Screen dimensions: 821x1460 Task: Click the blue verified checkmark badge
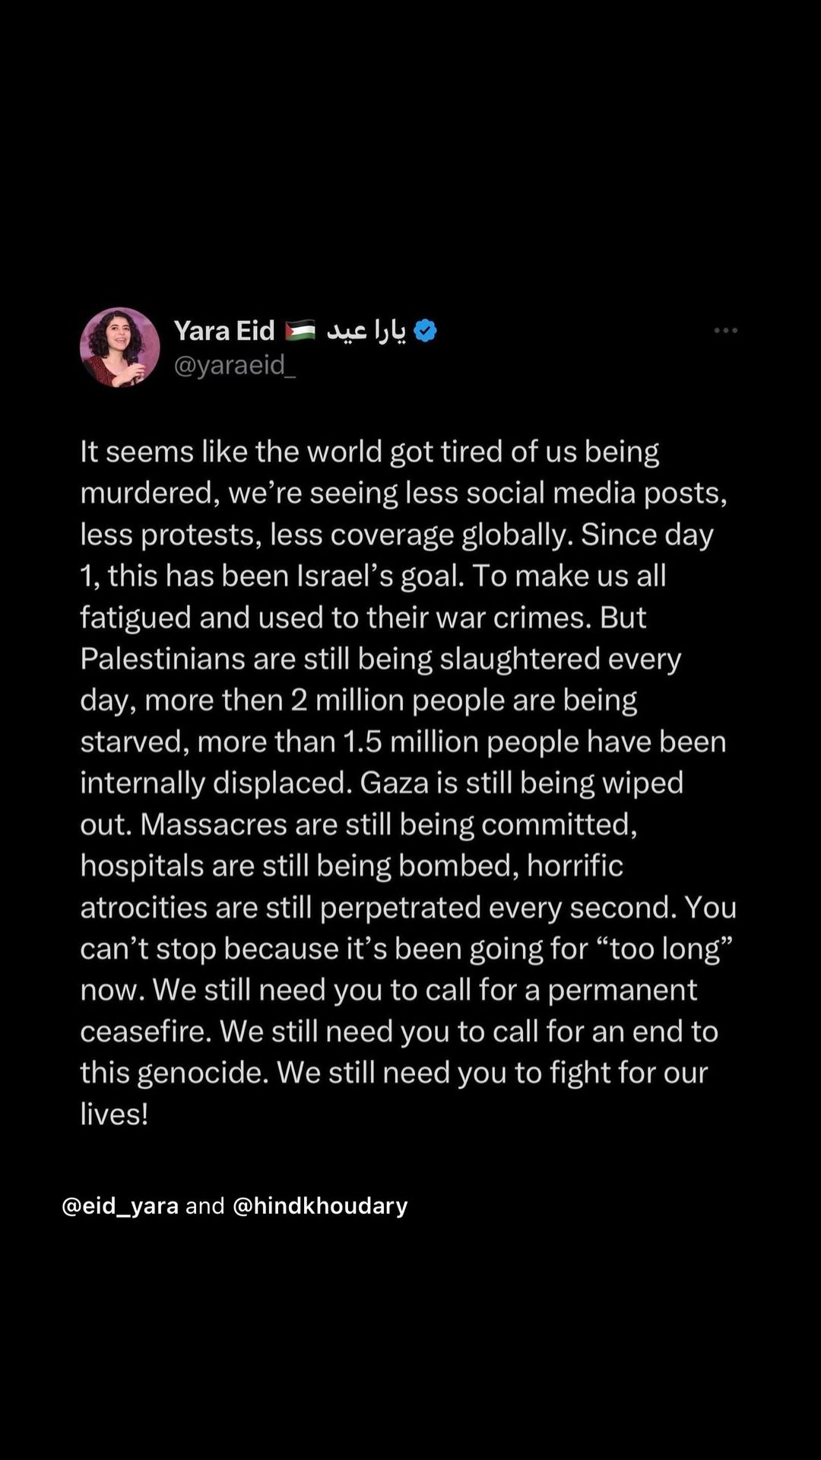[425, 331]
